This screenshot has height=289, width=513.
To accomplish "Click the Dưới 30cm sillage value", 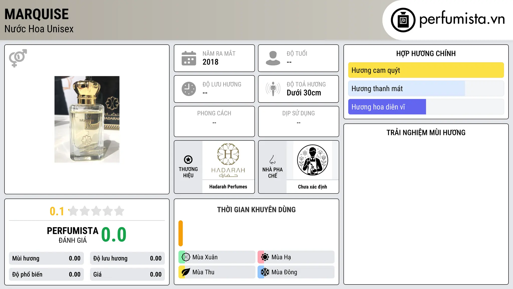I will [304, 93].
